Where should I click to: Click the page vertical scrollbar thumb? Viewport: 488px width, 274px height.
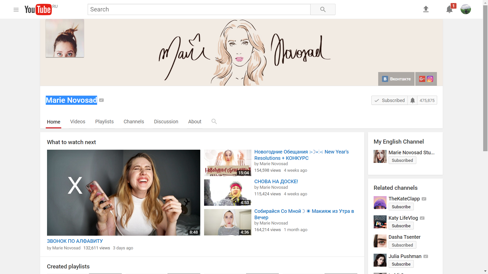(485, 79)
